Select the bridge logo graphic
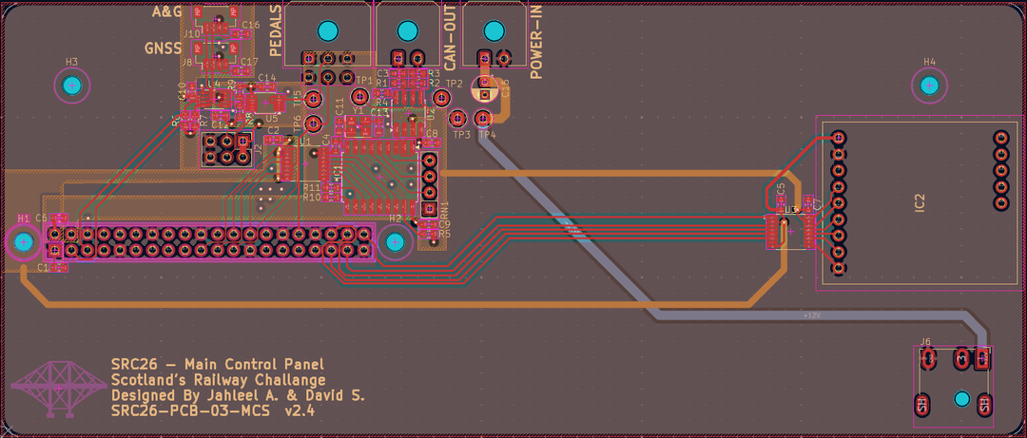 click(x=58, y=389)
